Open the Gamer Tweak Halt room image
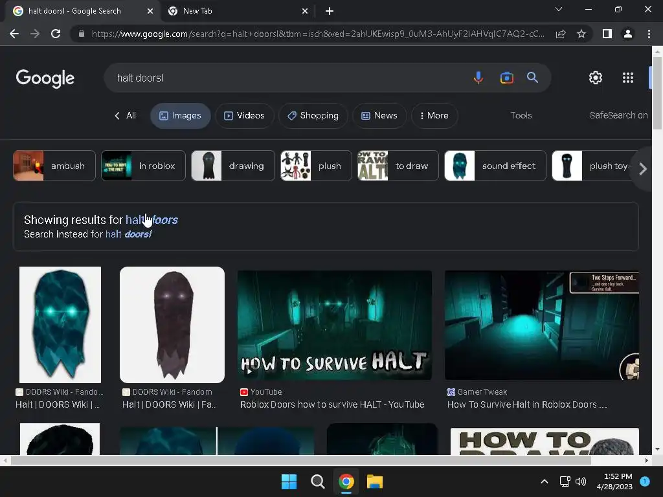663x497 pixels. tap(542, 325)
